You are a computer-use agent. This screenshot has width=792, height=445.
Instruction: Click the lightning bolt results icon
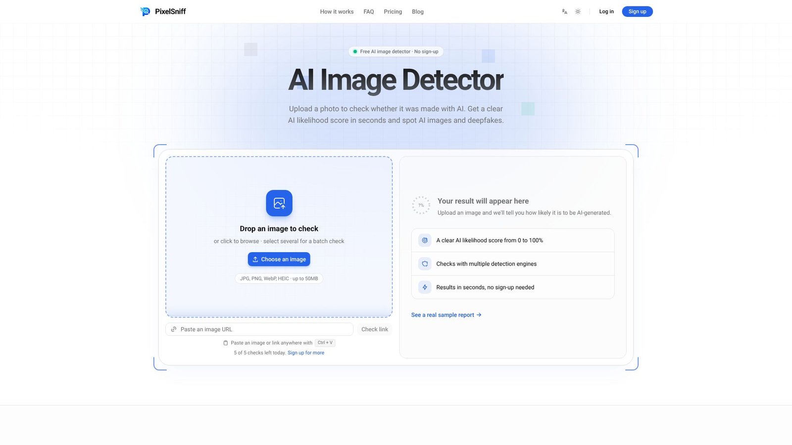point(425,287)
